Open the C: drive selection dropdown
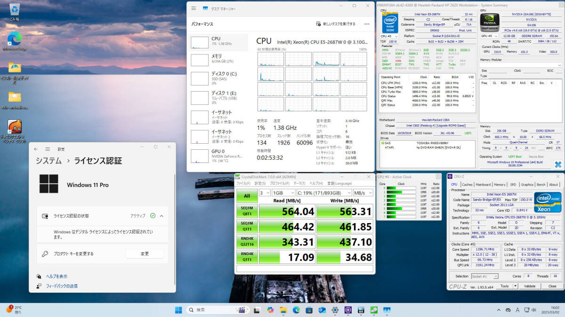 point(324,193)
